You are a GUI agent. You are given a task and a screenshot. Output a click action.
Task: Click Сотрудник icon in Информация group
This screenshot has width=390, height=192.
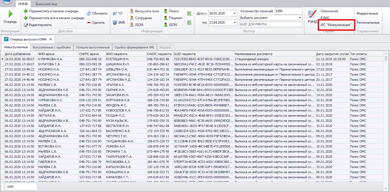[132, 18]
